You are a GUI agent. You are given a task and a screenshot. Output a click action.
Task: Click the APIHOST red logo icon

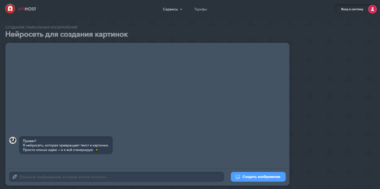10,9
